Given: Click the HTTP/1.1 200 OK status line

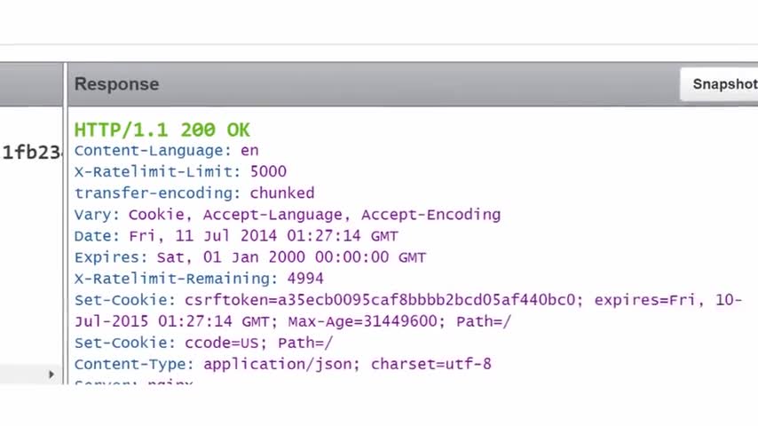Looking at the screenshot, I should (162, 130).
